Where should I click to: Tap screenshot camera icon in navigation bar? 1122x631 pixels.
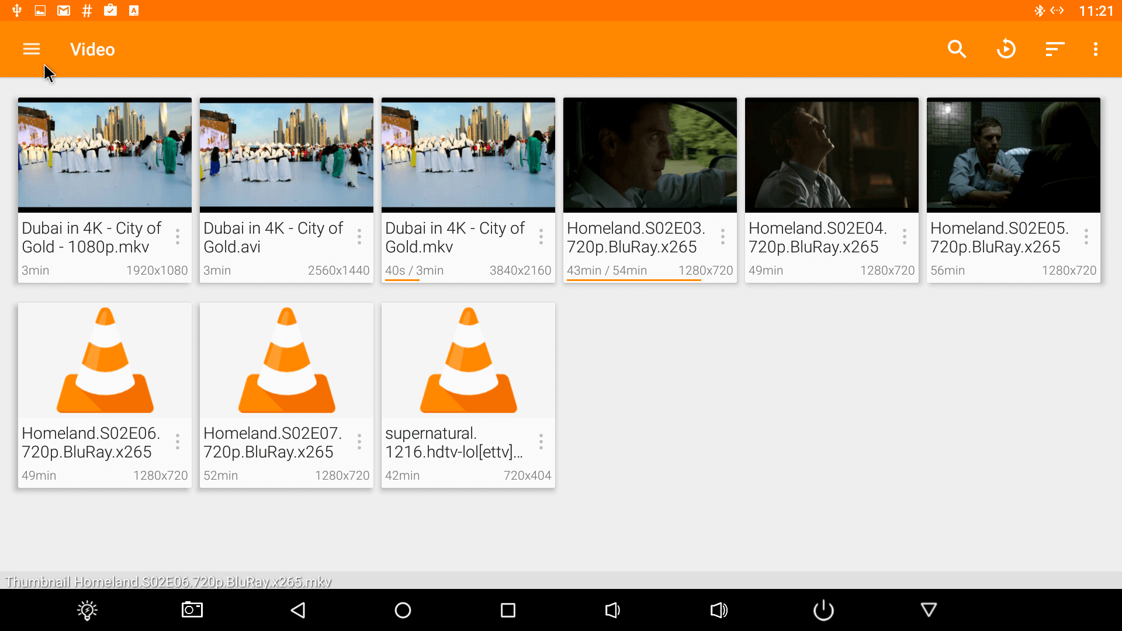192,610
